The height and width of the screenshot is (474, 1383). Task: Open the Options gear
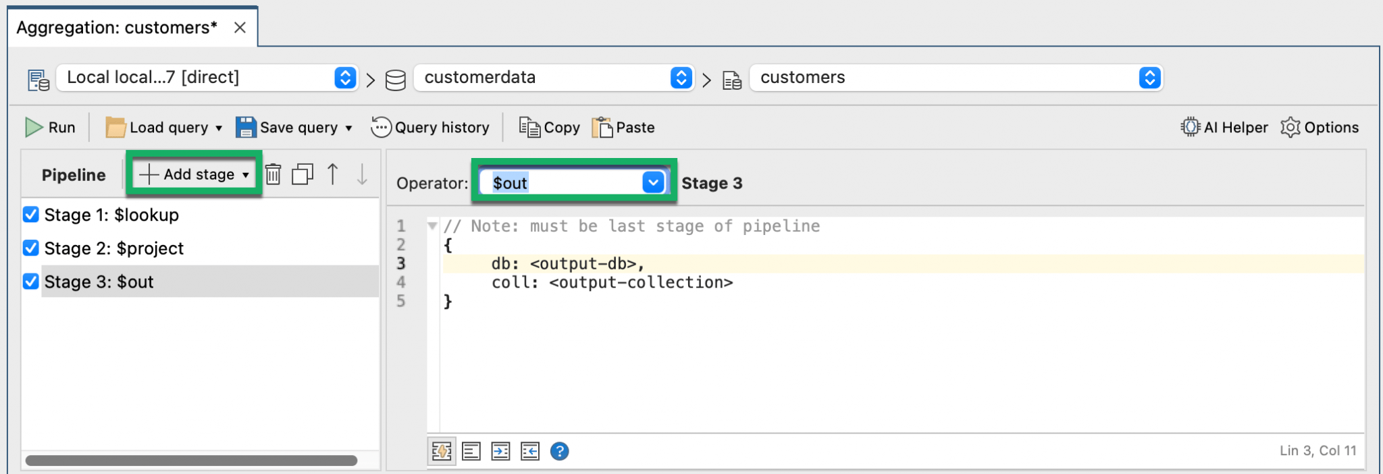1319,128
